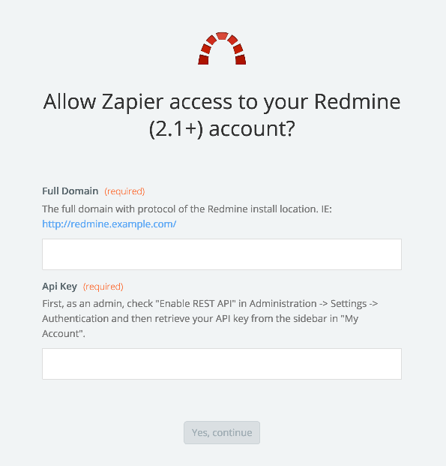Click the "Enable REST API" quoted text

click(x=198, y=304)
